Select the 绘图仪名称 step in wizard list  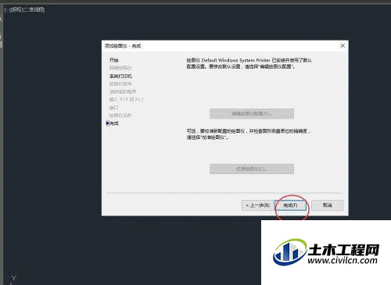coord(120,116)
